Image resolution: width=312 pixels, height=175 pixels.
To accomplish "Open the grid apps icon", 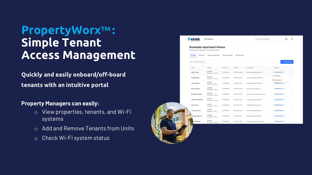I will tap(286, 39).
